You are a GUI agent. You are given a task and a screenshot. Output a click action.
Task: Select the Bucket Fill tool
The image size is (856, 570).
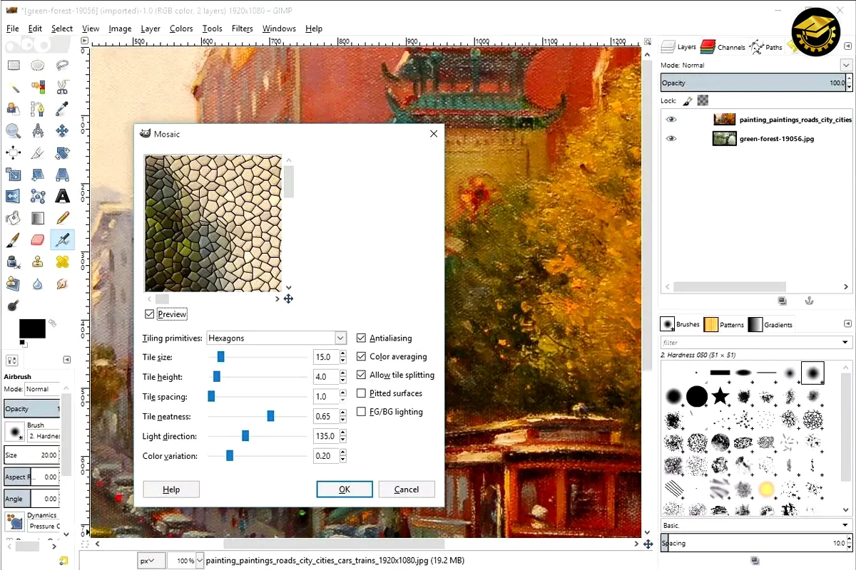[13, 218]
